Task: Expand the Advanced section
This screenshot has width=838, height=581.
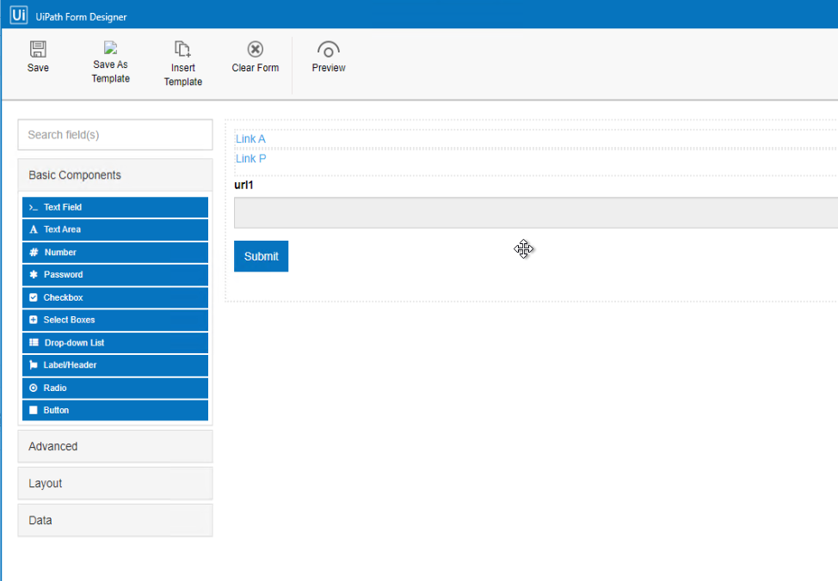Action: [115, 446]
